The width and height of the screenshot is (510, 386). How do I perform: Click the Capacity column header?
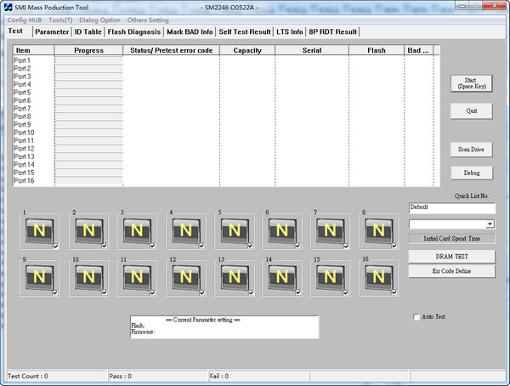click(247, 50)
